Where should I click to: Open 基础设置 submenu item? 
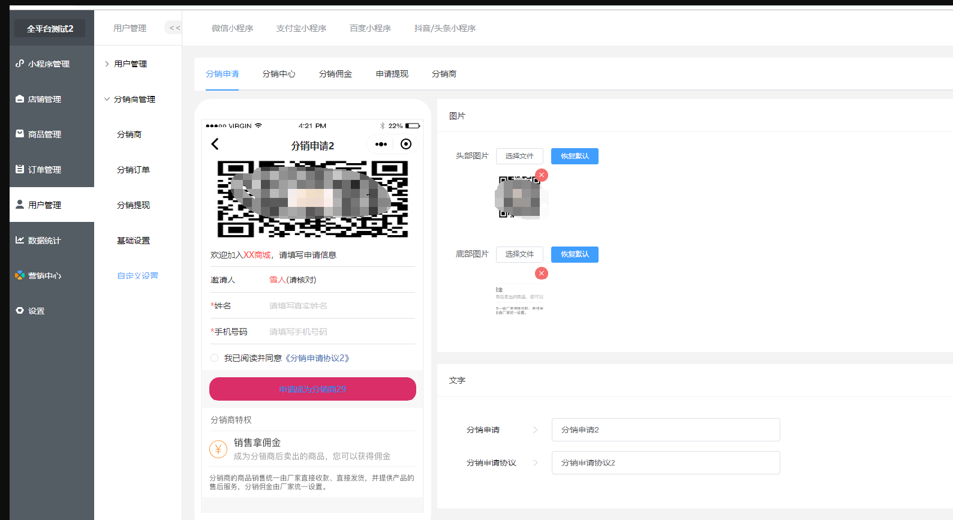pyautogui.click(x=134, y=241)
